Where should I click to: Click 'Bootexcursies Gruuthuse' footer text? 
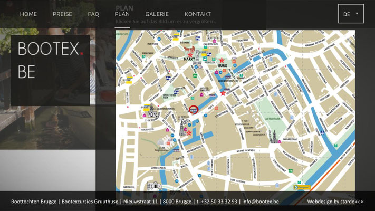(90, 202)
